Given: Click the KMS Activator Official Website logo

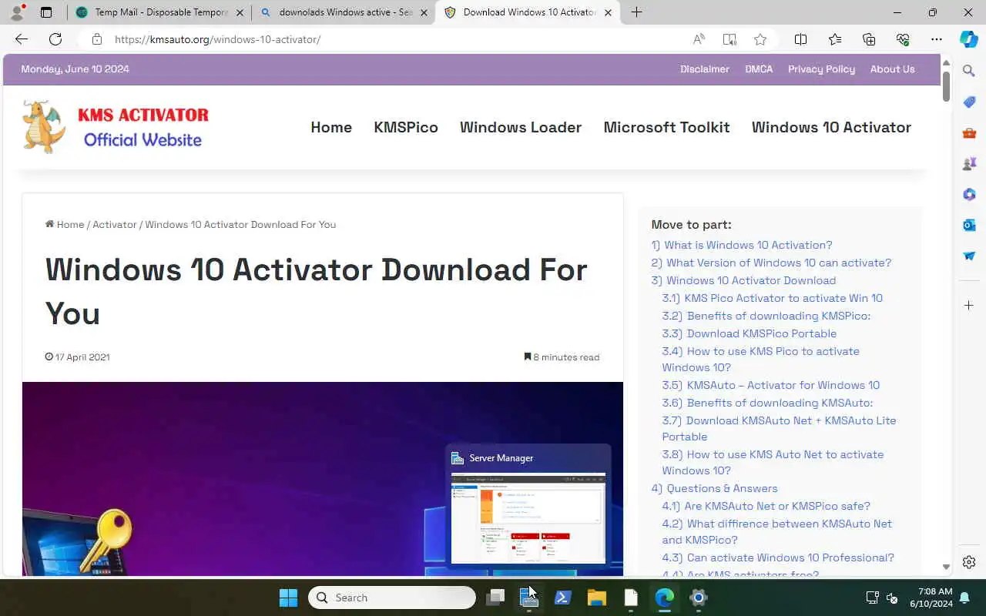Looking at the screenshot, I should point(116,126).
